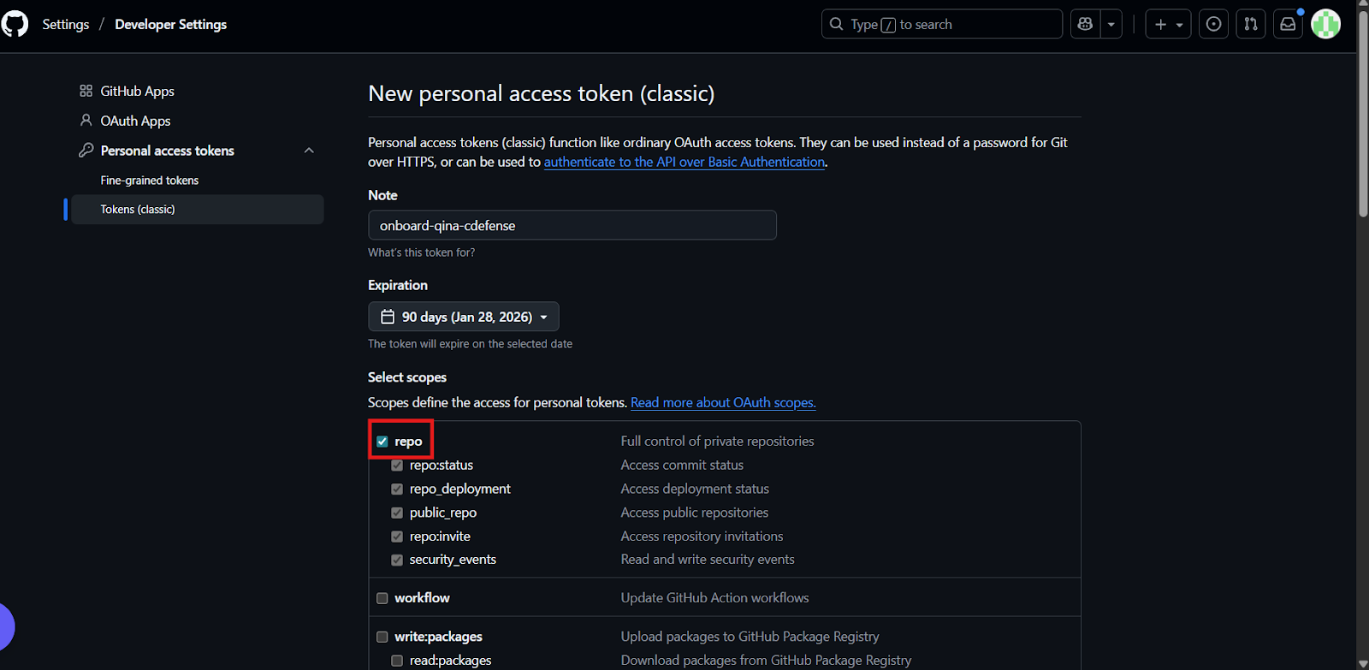
Task: Click the 'Expiration' label
Action: tap(398, 285)
